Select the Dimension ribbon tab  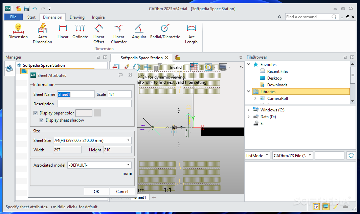pyautogui.click(x=52, y=17)
